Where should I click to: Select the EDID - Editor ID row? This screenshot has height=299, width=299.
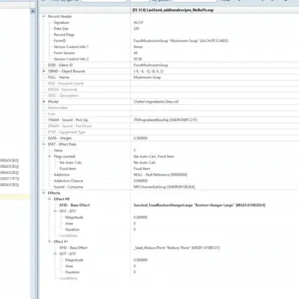point(169,65)
